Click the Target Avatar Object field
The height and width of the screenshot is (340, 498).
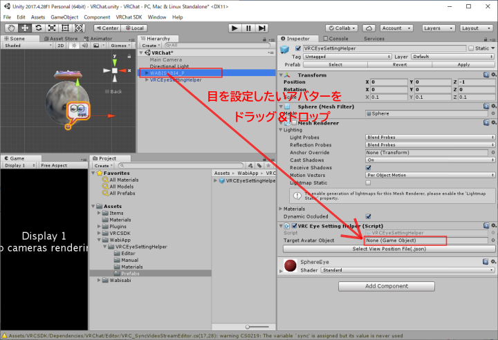(426, 240)
